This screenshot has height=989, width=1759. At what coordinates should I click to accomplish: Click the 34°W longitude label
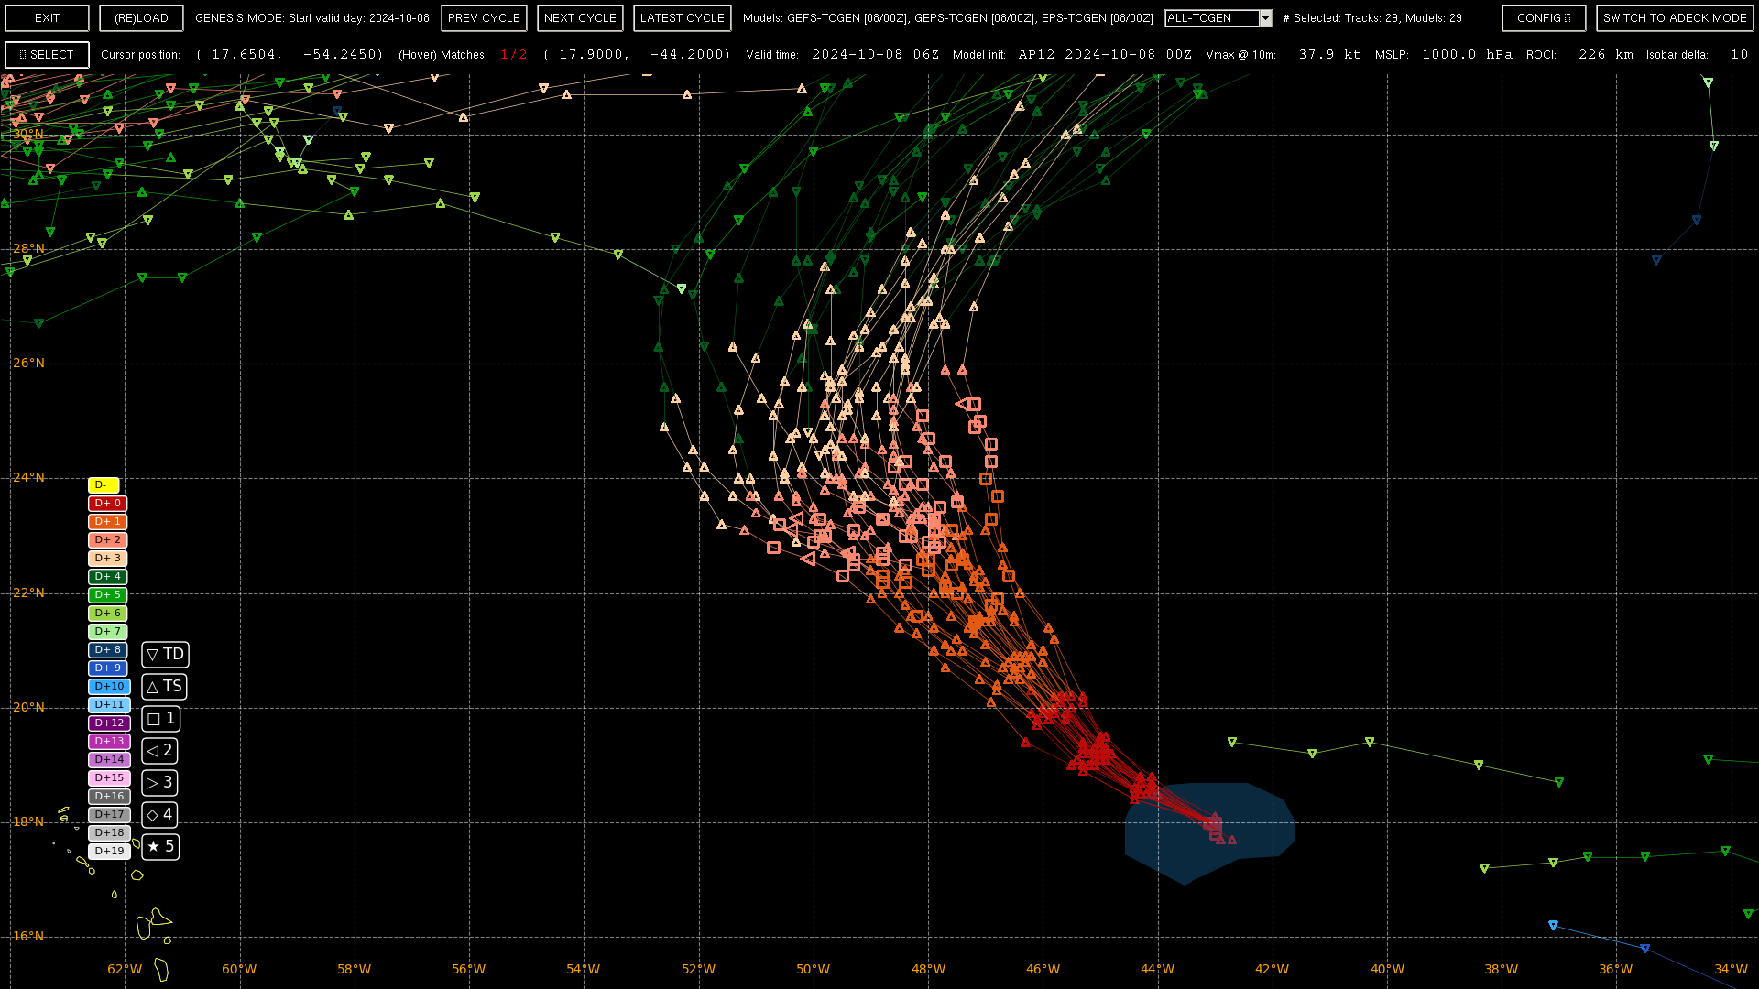click(1731, 969)
